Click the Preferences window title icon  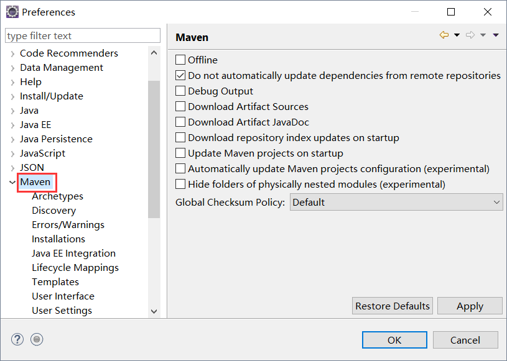click(x=12, y=12)
